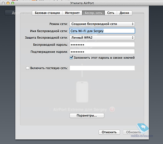
Task: Open the Диски tab
Action: coord(124,13)
